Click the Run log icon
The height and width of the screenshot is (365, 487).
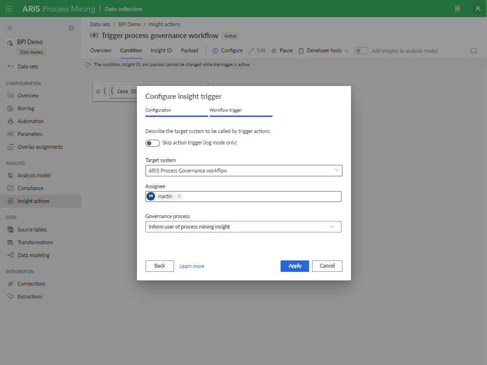coord(10,108)
